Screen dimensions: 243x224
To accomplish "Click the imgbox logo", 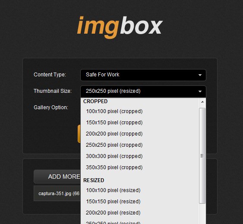I will [x=120, y=27].
